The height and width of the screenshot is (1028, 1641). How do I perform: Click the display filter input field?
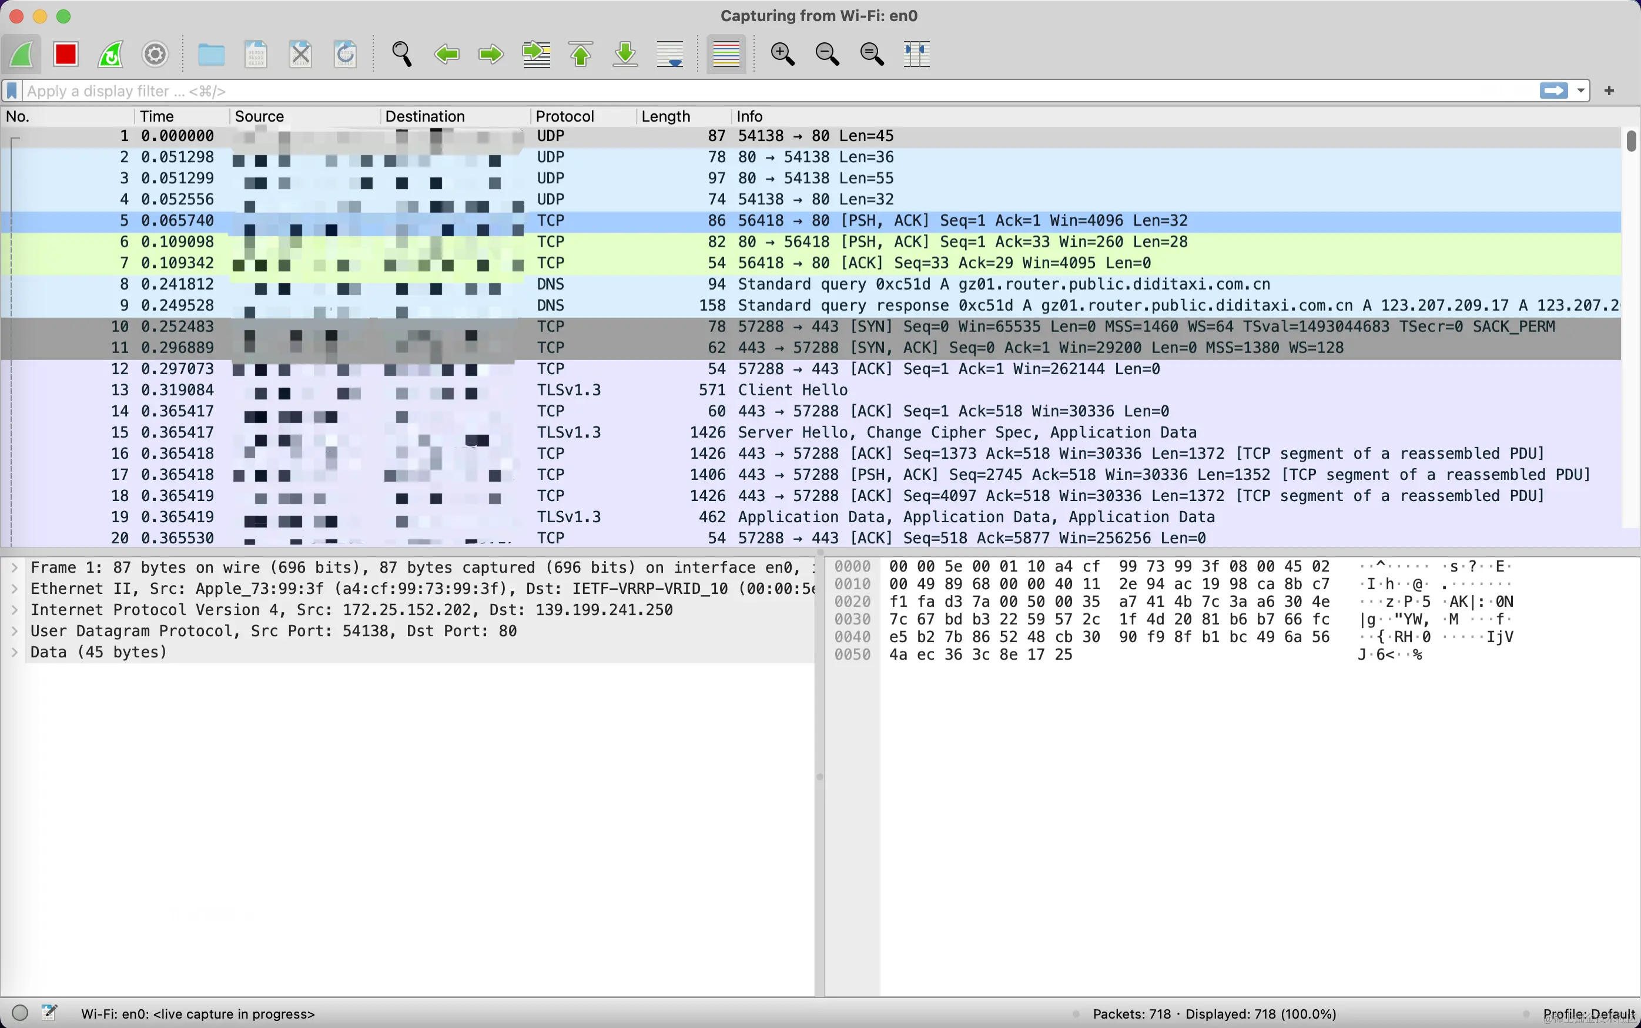point(748,90)
